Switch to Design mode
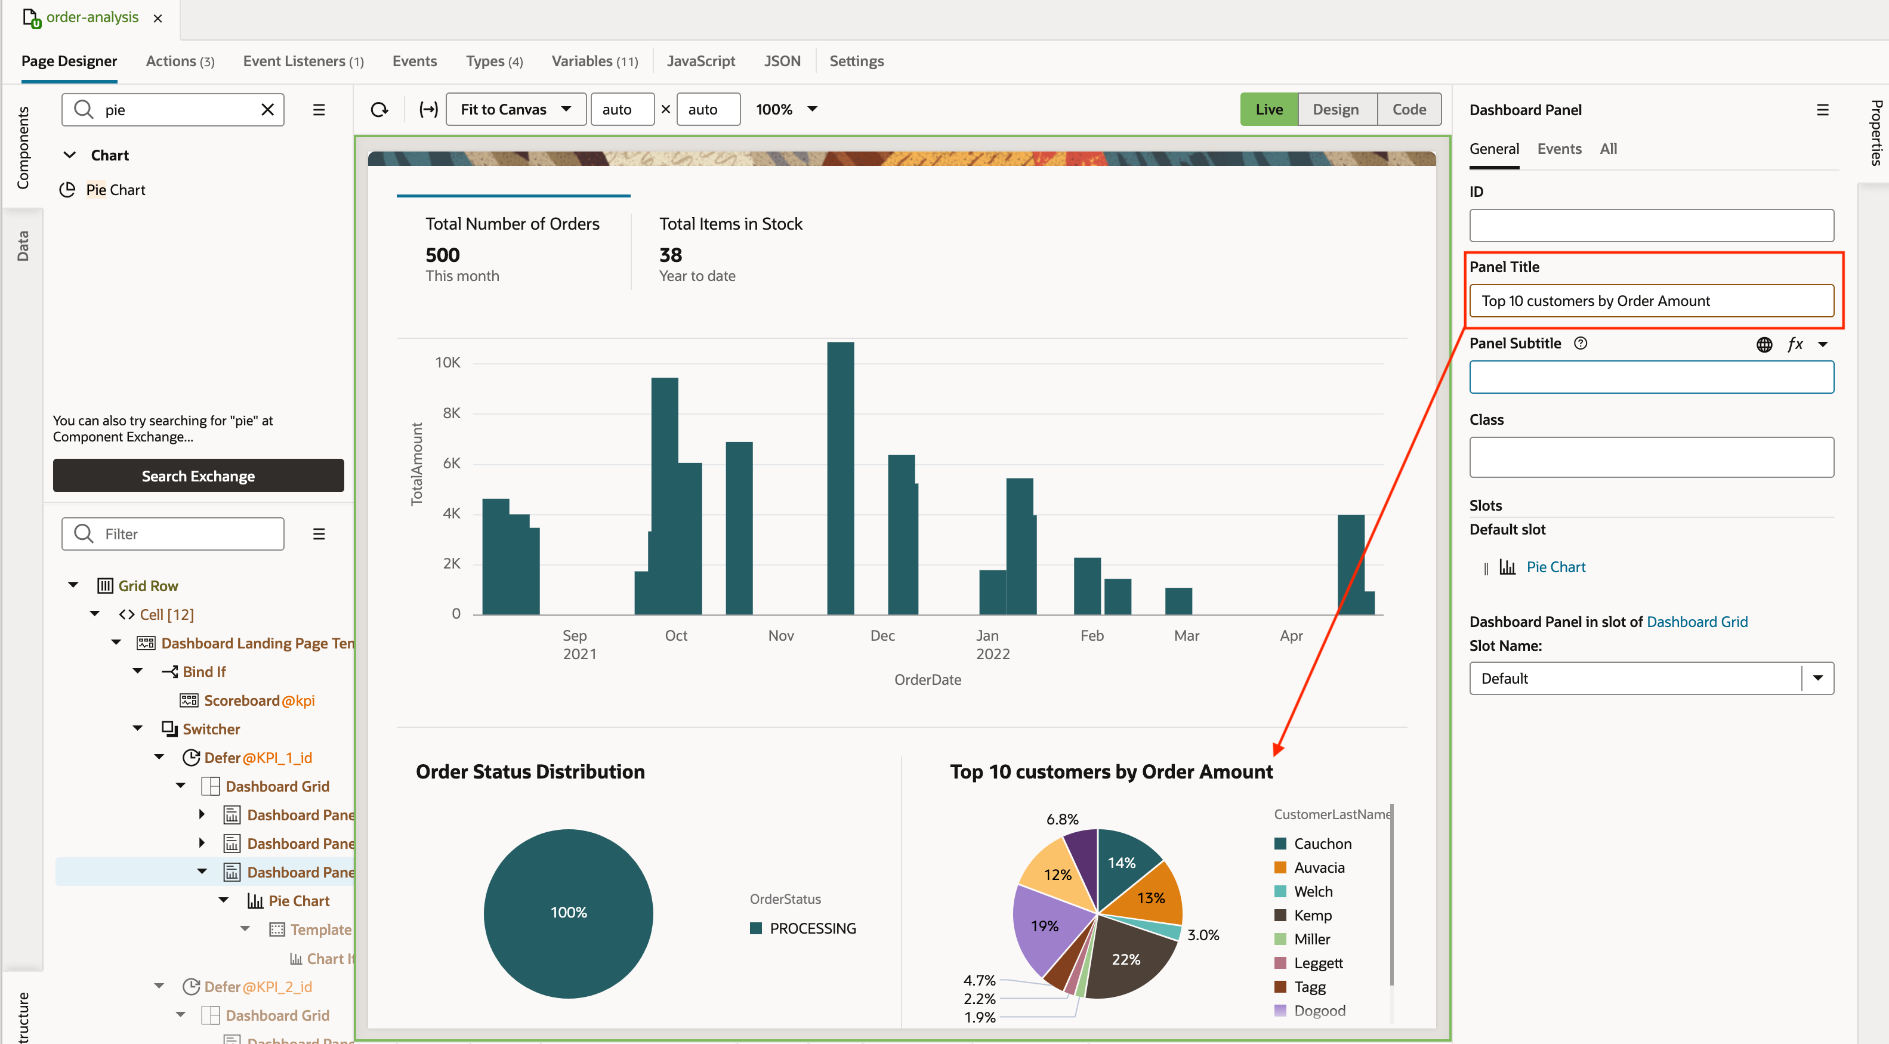This screenshot has height=1044, width=1889. (x=1336, y=109)
